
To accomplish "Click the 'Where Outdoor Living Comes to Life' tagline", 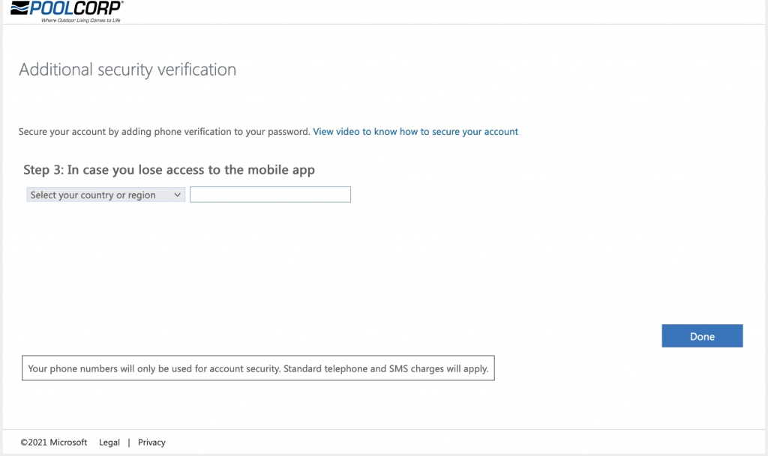I will [x=80, y=20].
